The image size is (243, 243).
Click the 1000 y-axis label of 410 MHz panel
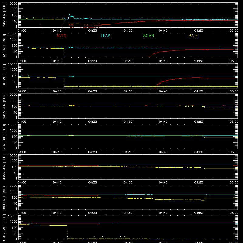pyautogui.click(x=14, y=39)
